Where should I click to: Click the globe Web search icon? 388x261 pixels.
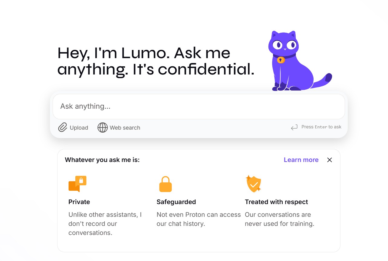coord(103,127)
